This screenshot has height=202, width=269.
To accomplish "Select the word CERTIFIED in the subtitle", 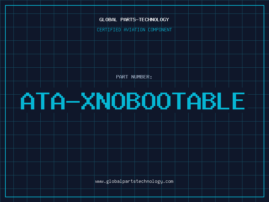I will 109,30.
